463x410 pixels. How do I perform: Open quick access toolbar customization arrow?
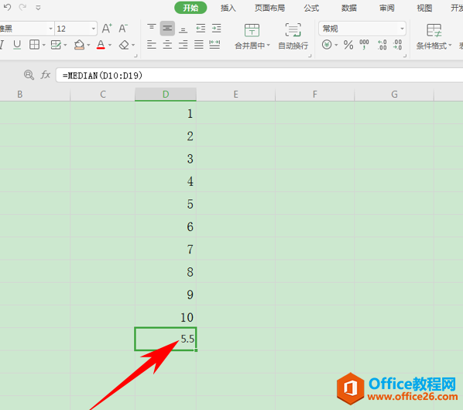(38, 8)
